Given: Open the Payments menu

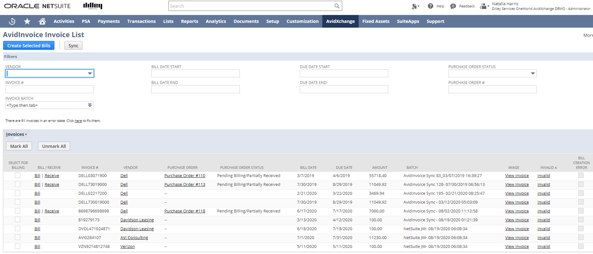Looking at the screenshot, I should [x=109, y=21].
